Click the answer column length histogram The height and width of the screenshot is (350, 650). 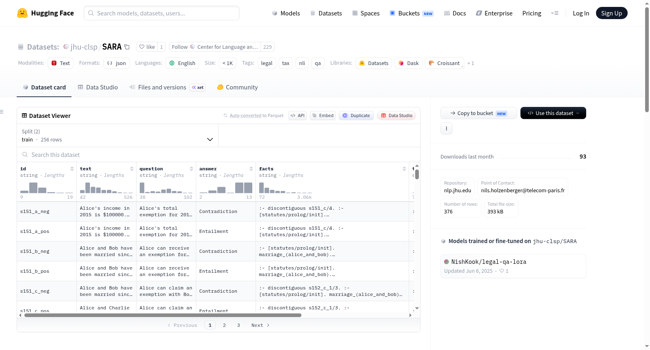[x=226, y=188]
